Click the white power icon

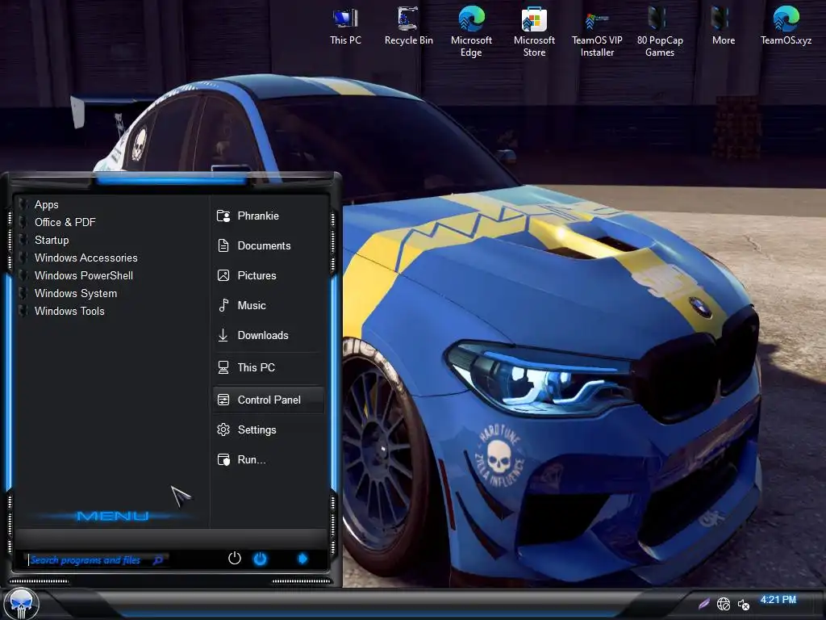point(235,559)
